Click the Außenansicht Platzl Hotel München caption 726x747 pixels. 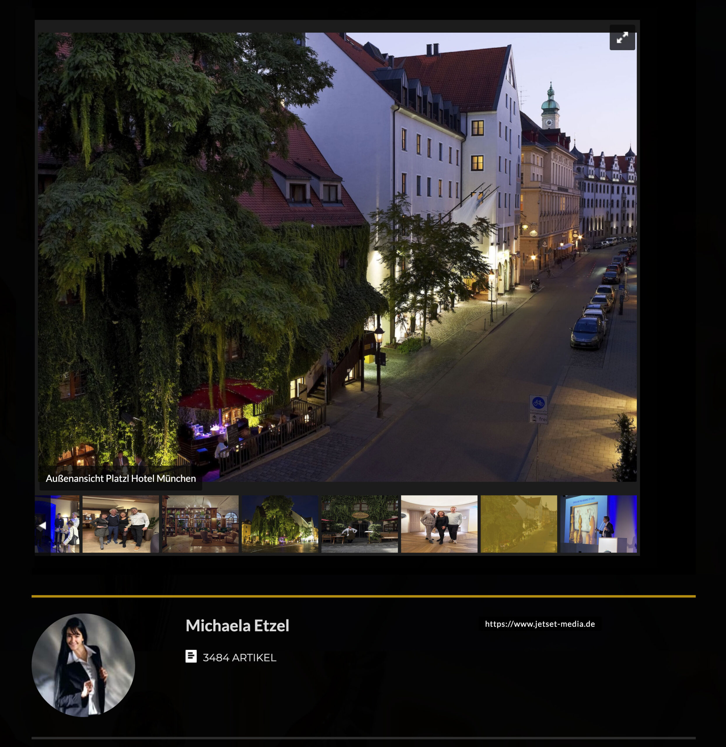coord(121,478)
